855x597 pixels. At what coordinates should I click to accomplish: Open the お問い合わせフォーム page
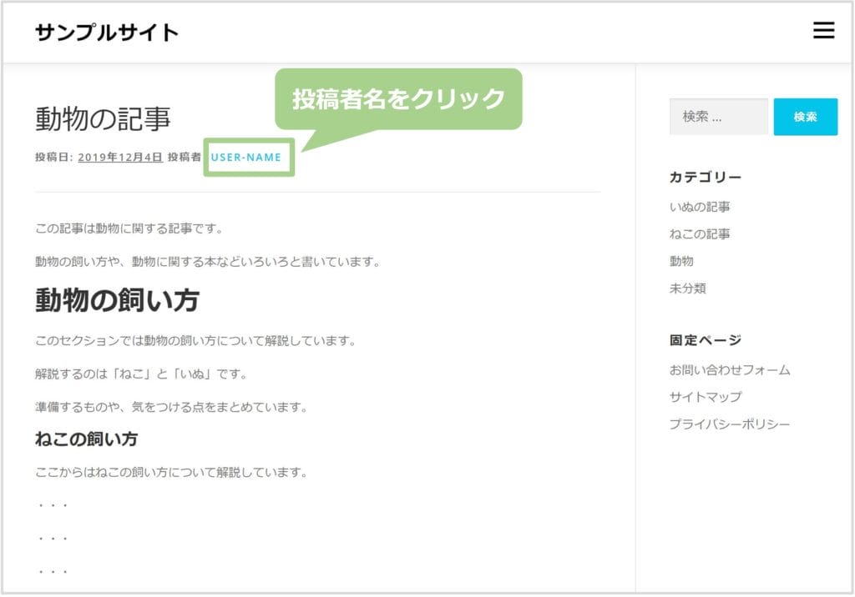pyautogui.click(x=730, y=370)
